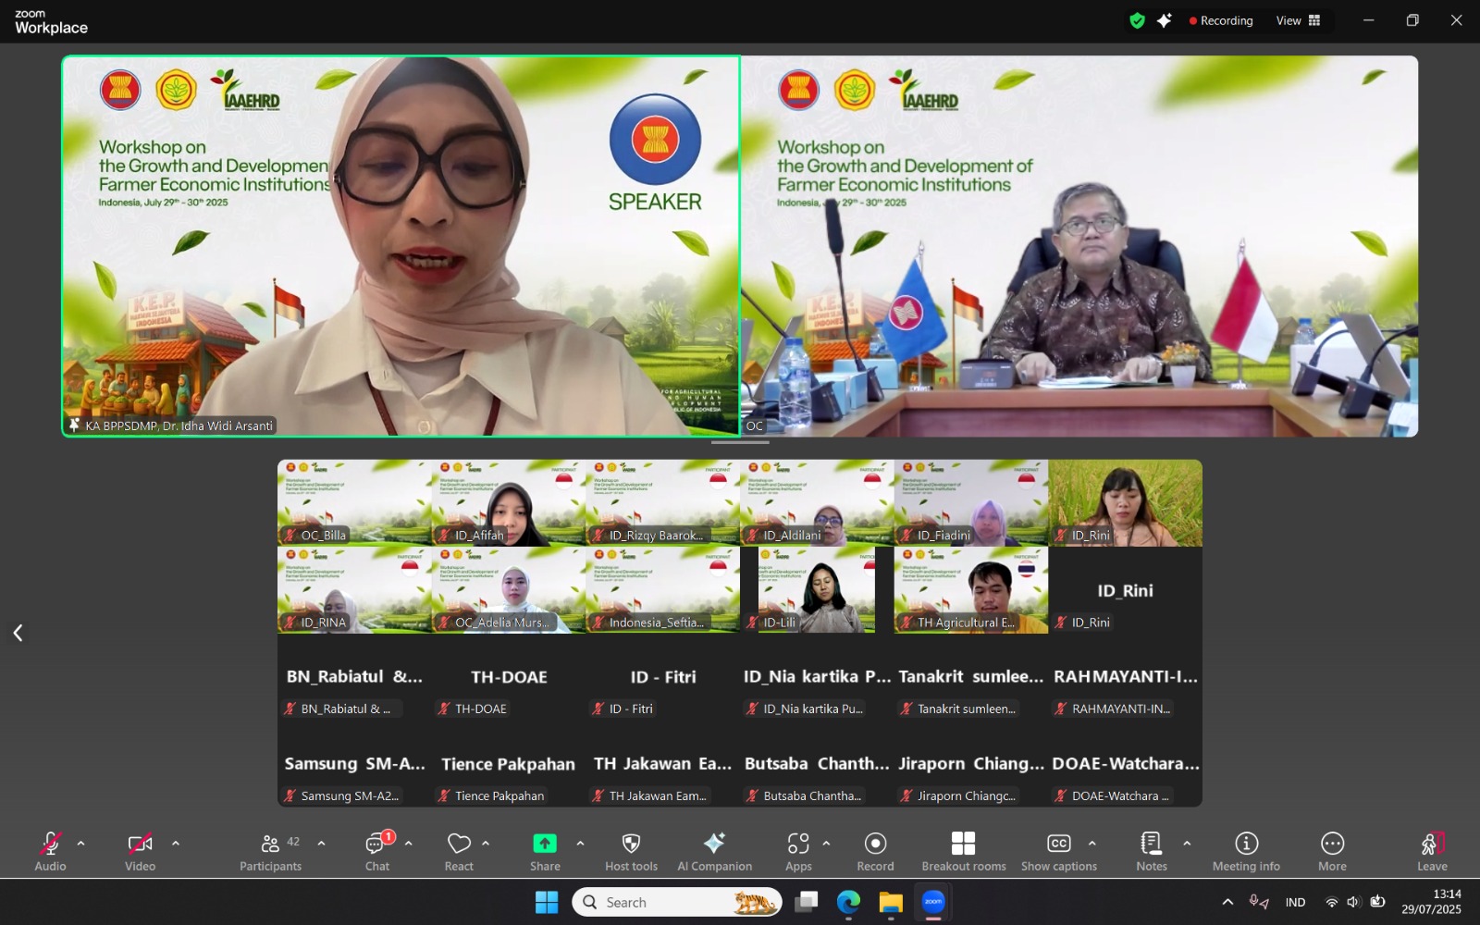This screenshot has height=925, width=1480.
Task: Stop the active cloud Recording indicator
Action: tap(1220, 19)
